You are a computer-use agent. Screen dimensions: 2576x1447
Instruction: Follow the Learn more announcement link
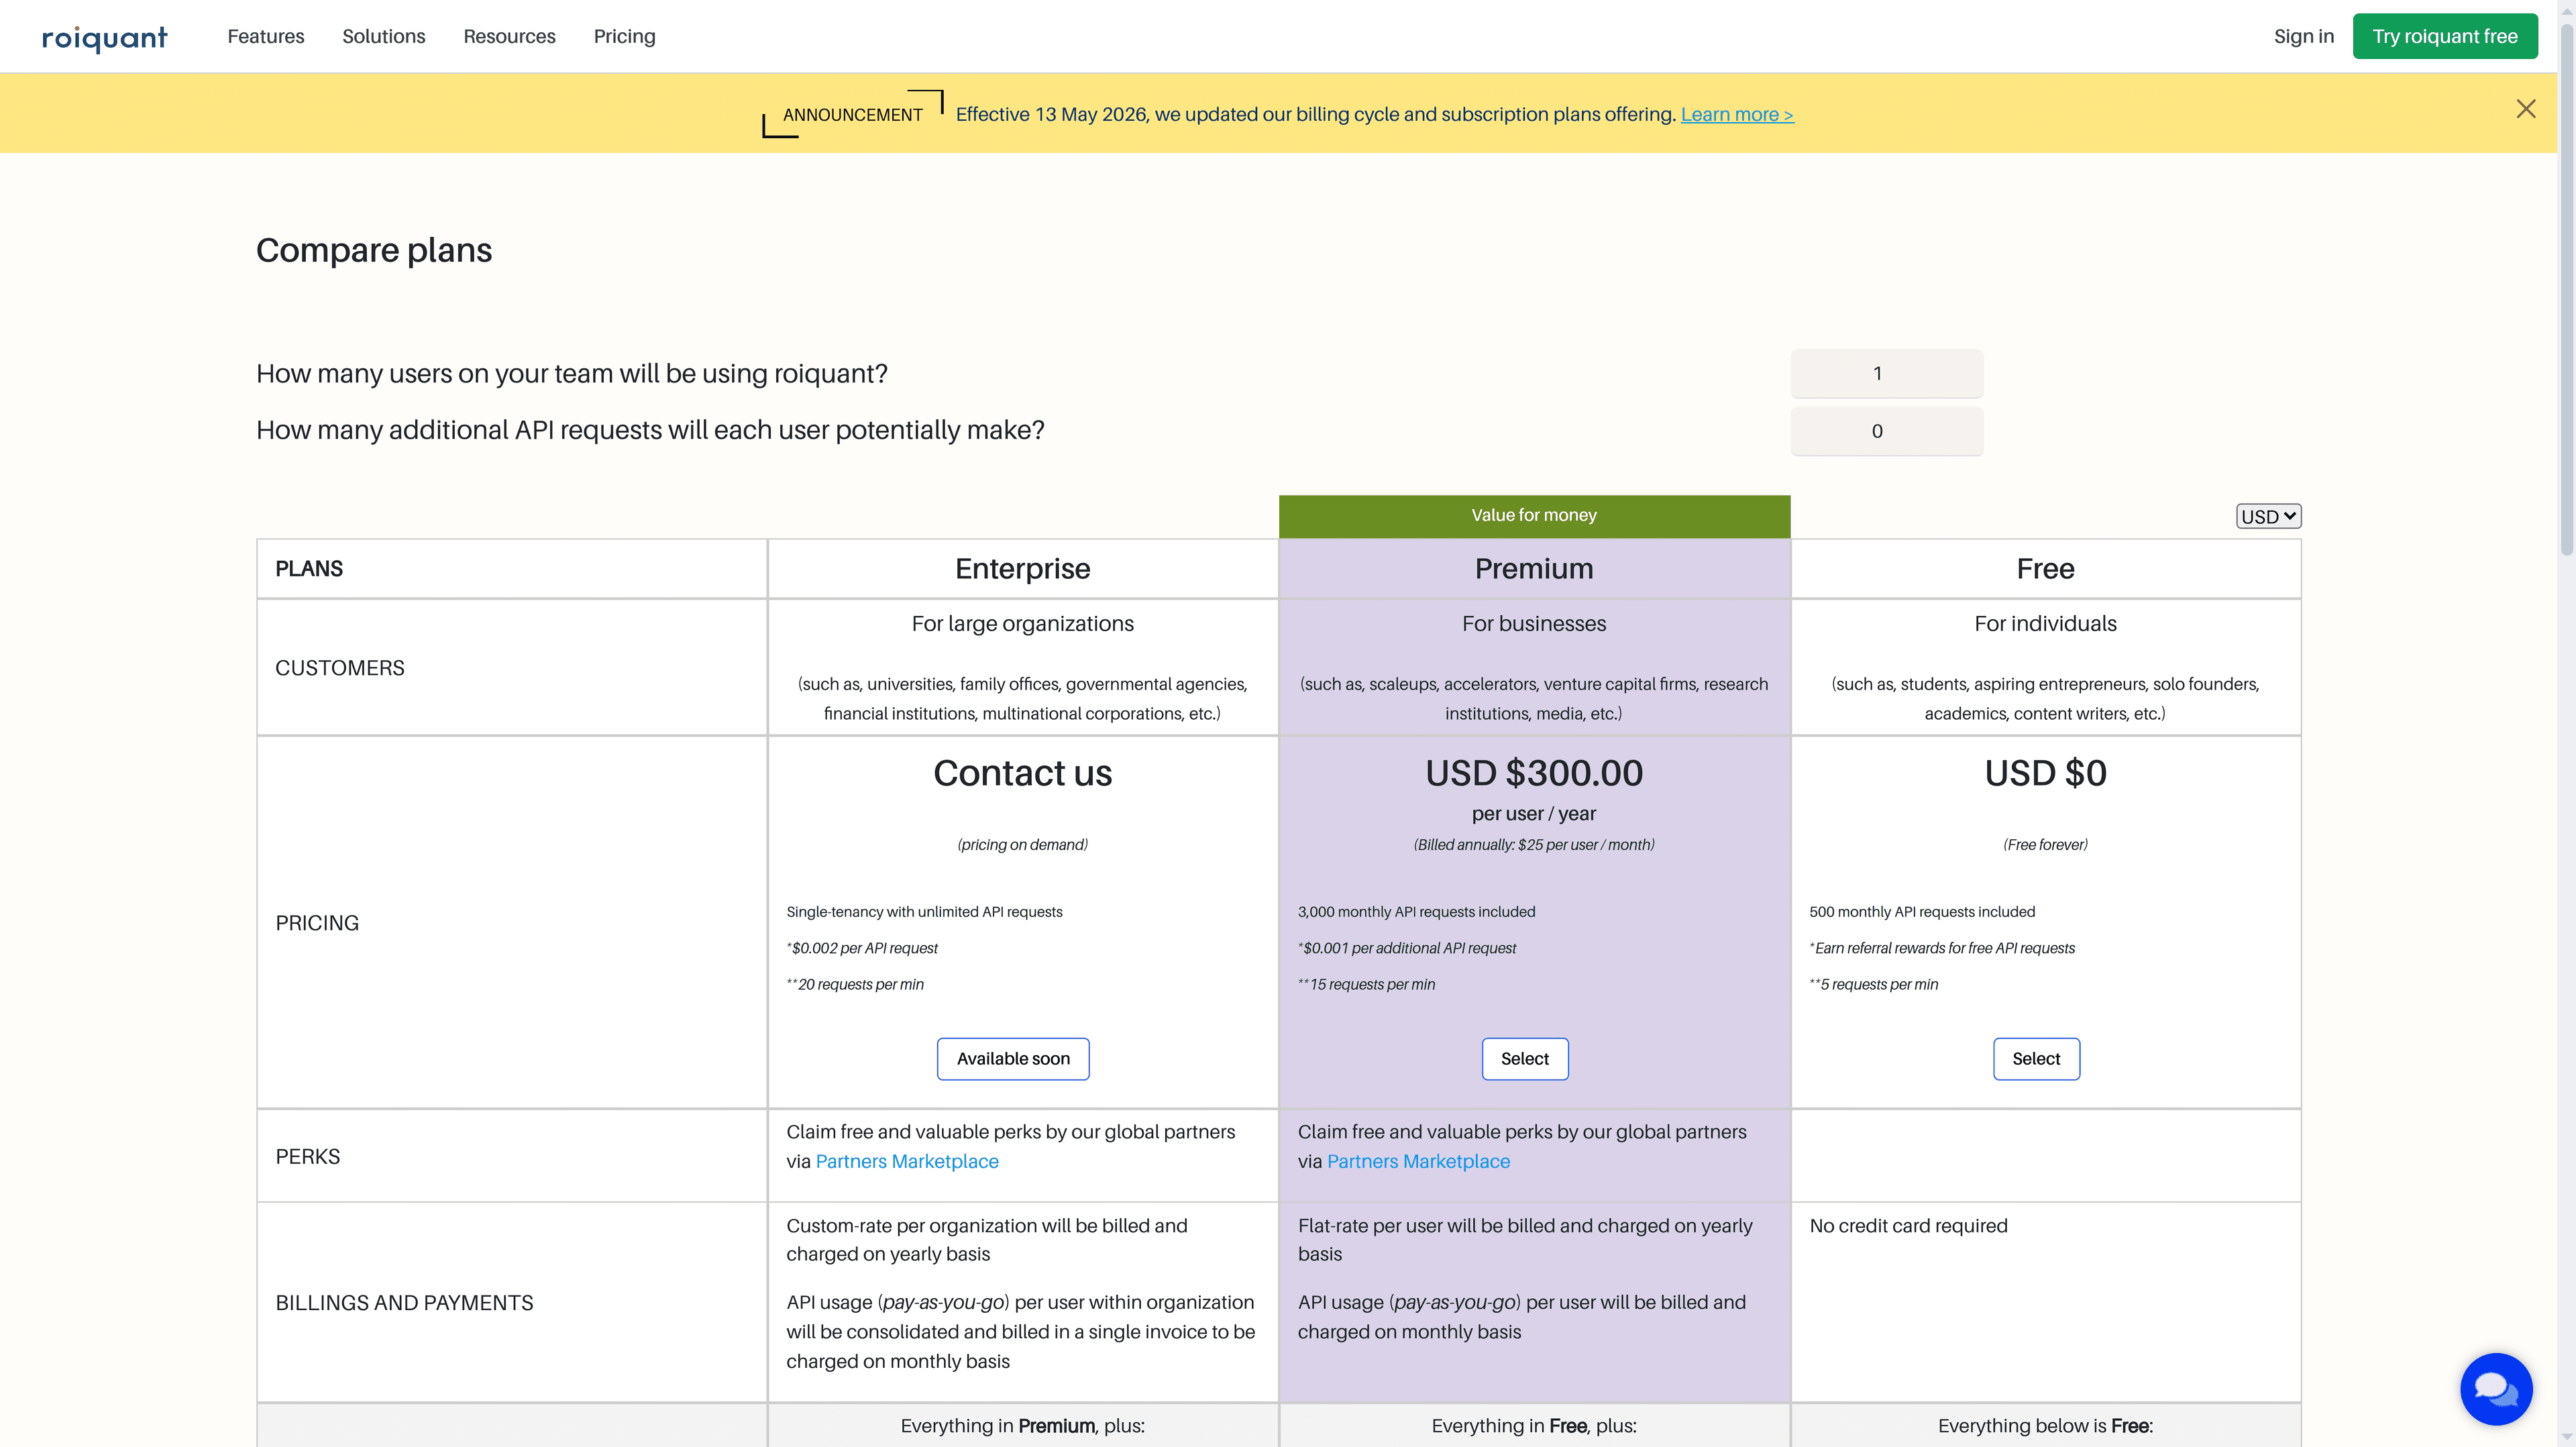tap(1737, 115)
